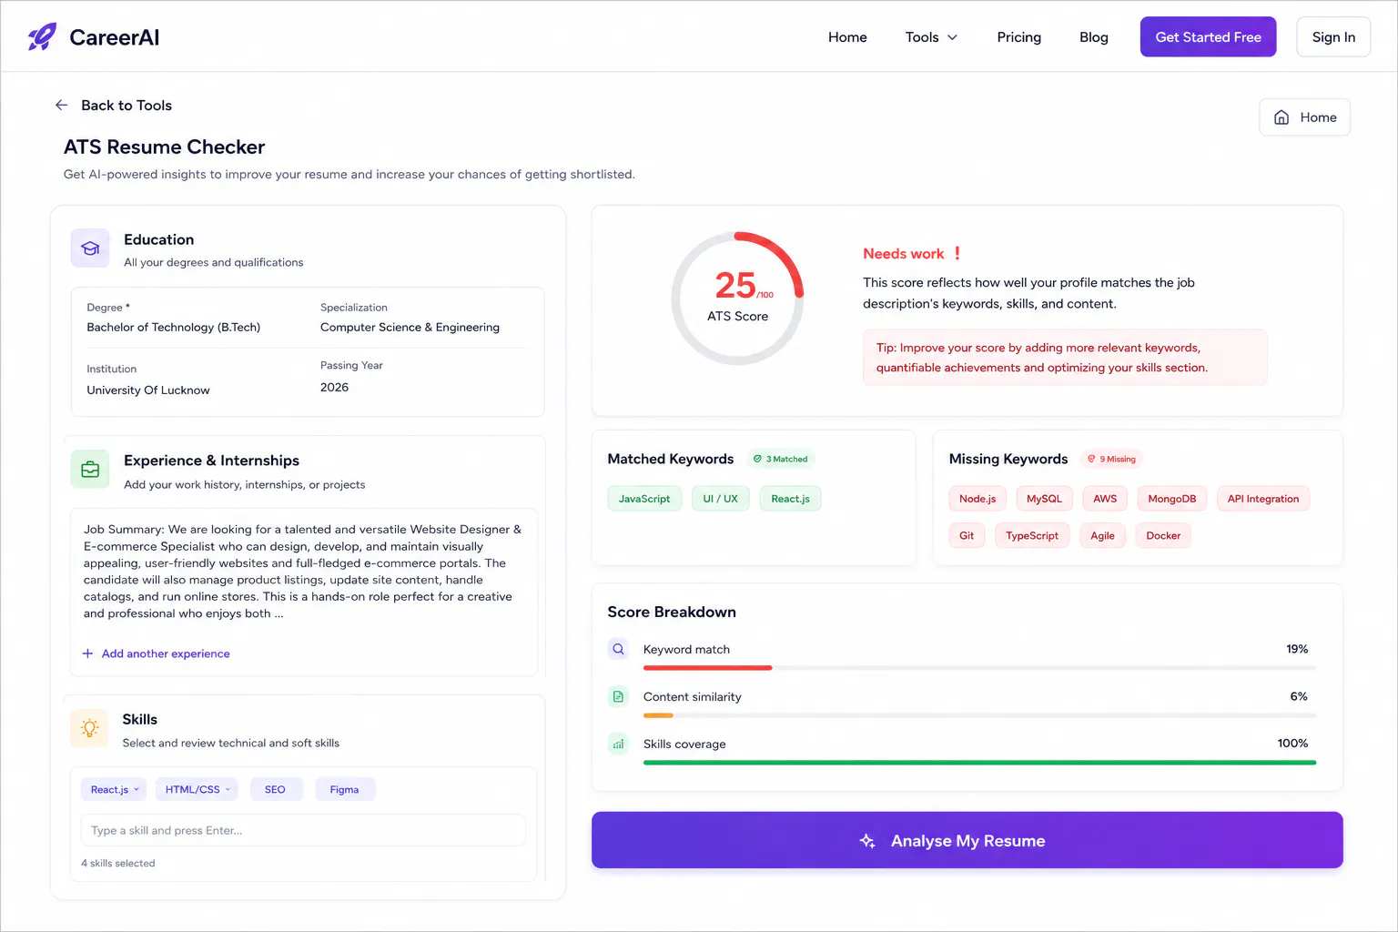
Task: Click the back arrow beside Back to Tools
Action: point(62,106)
